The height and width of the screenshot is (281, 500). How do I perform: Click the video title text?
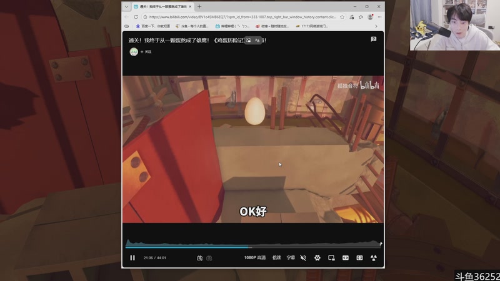coord(197,41)
